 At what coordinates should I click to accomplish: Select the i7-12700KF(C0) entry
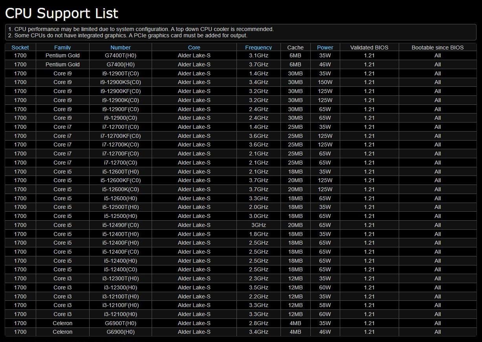[121, 136]
